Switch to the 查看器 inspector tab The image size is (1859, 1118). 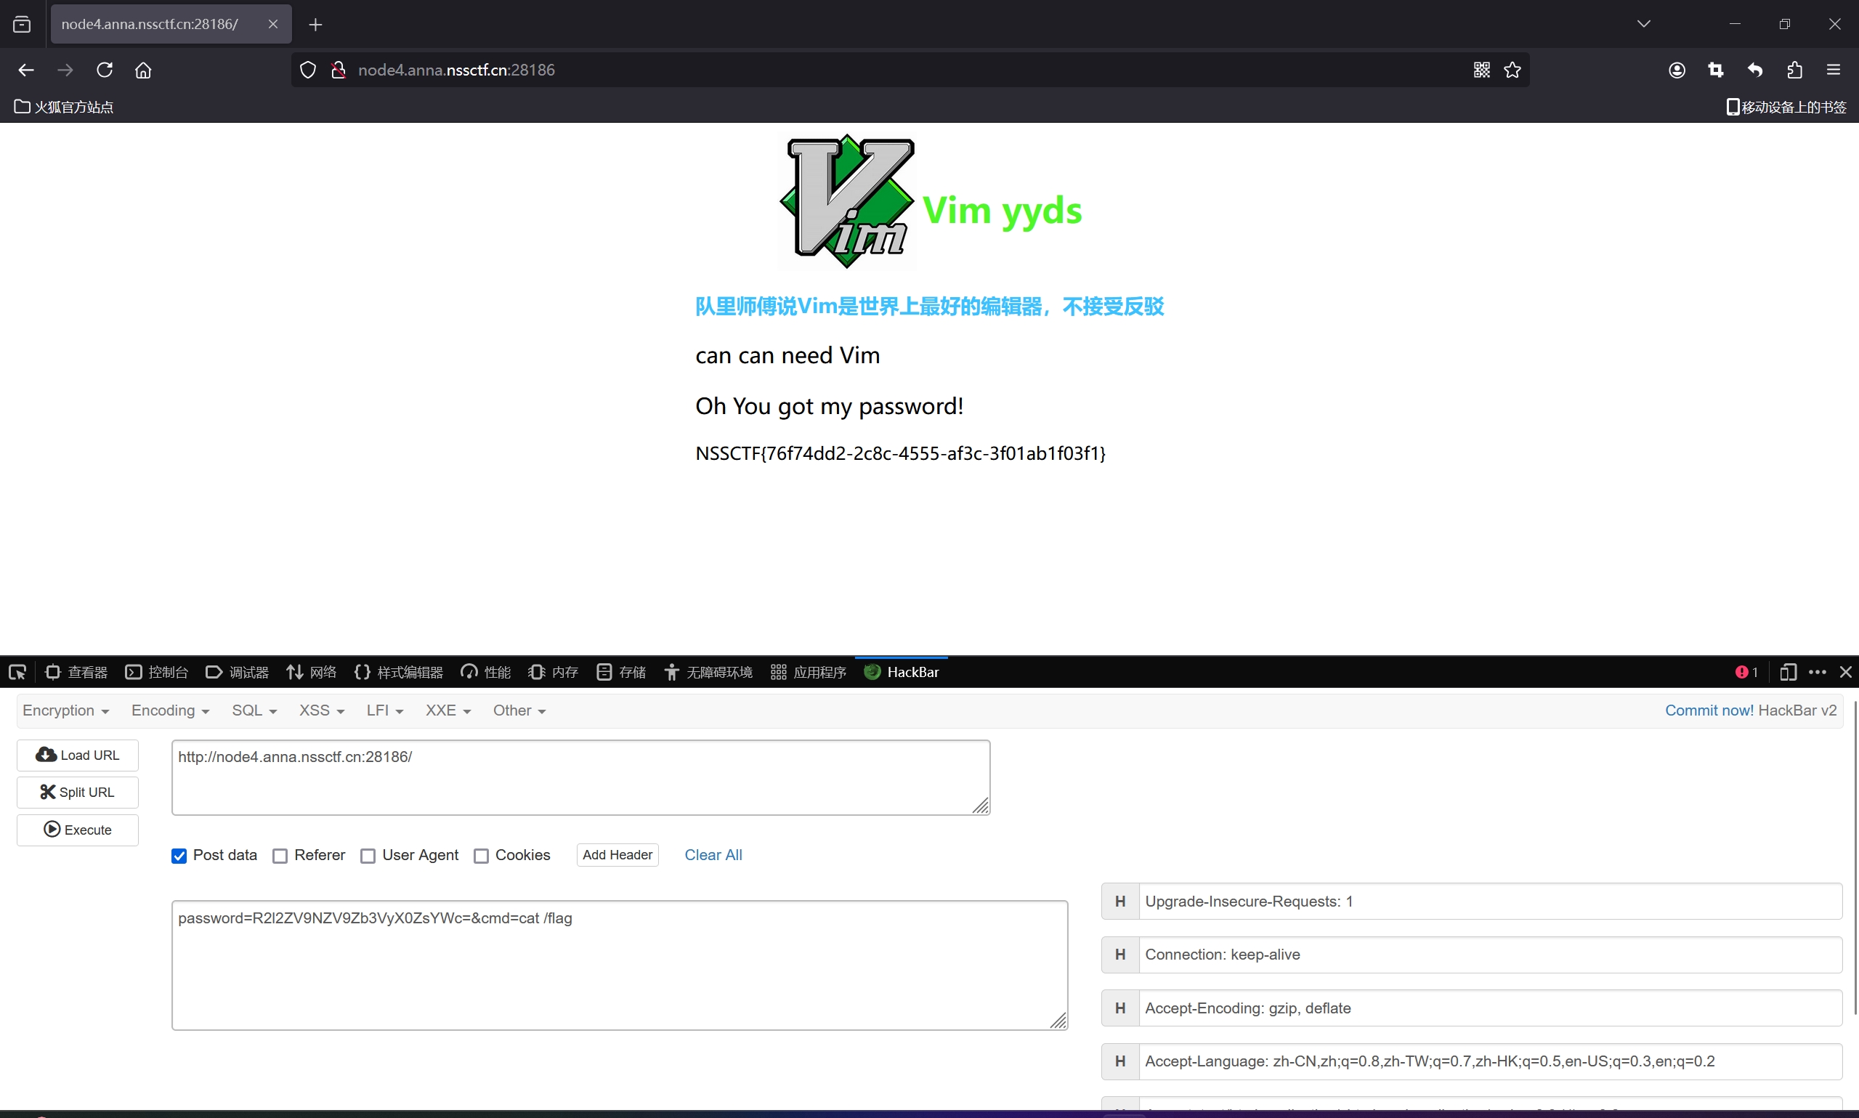tap(76, 672)
